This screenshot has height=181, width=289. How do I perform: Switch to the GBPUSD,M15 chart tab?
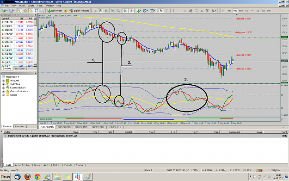click(64, 127)
